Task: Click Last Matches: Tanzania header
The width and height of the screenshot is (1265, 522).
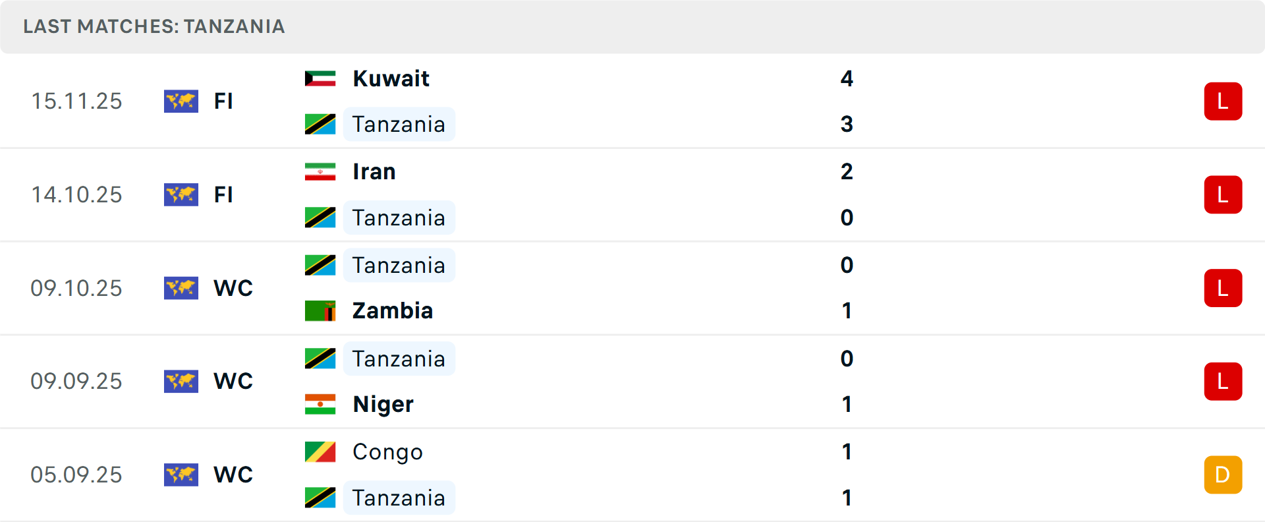Action: tap(154, 26)
